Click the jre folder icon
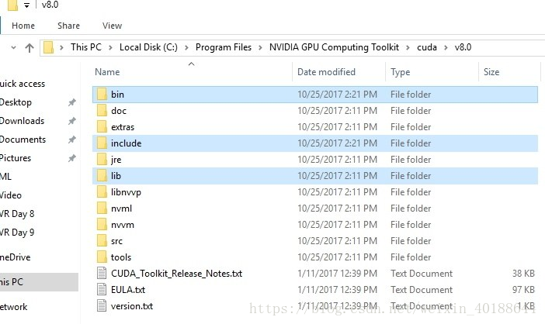Screen dimensions: 545x324 (x=102, y=160)
